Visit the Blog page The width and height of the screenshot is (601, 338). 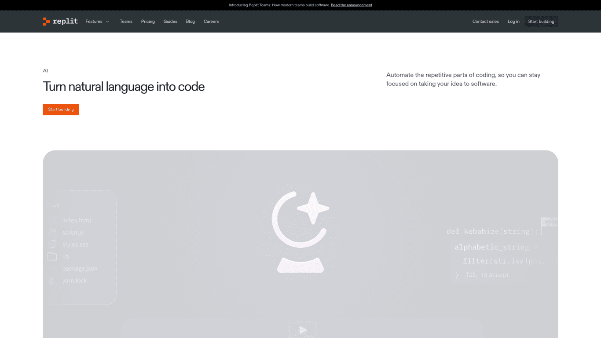coord(190,22)
